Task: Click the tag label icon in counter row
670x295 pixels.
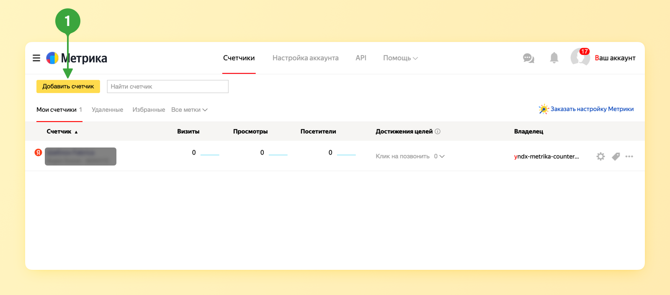Action: (x=616, y=156)
